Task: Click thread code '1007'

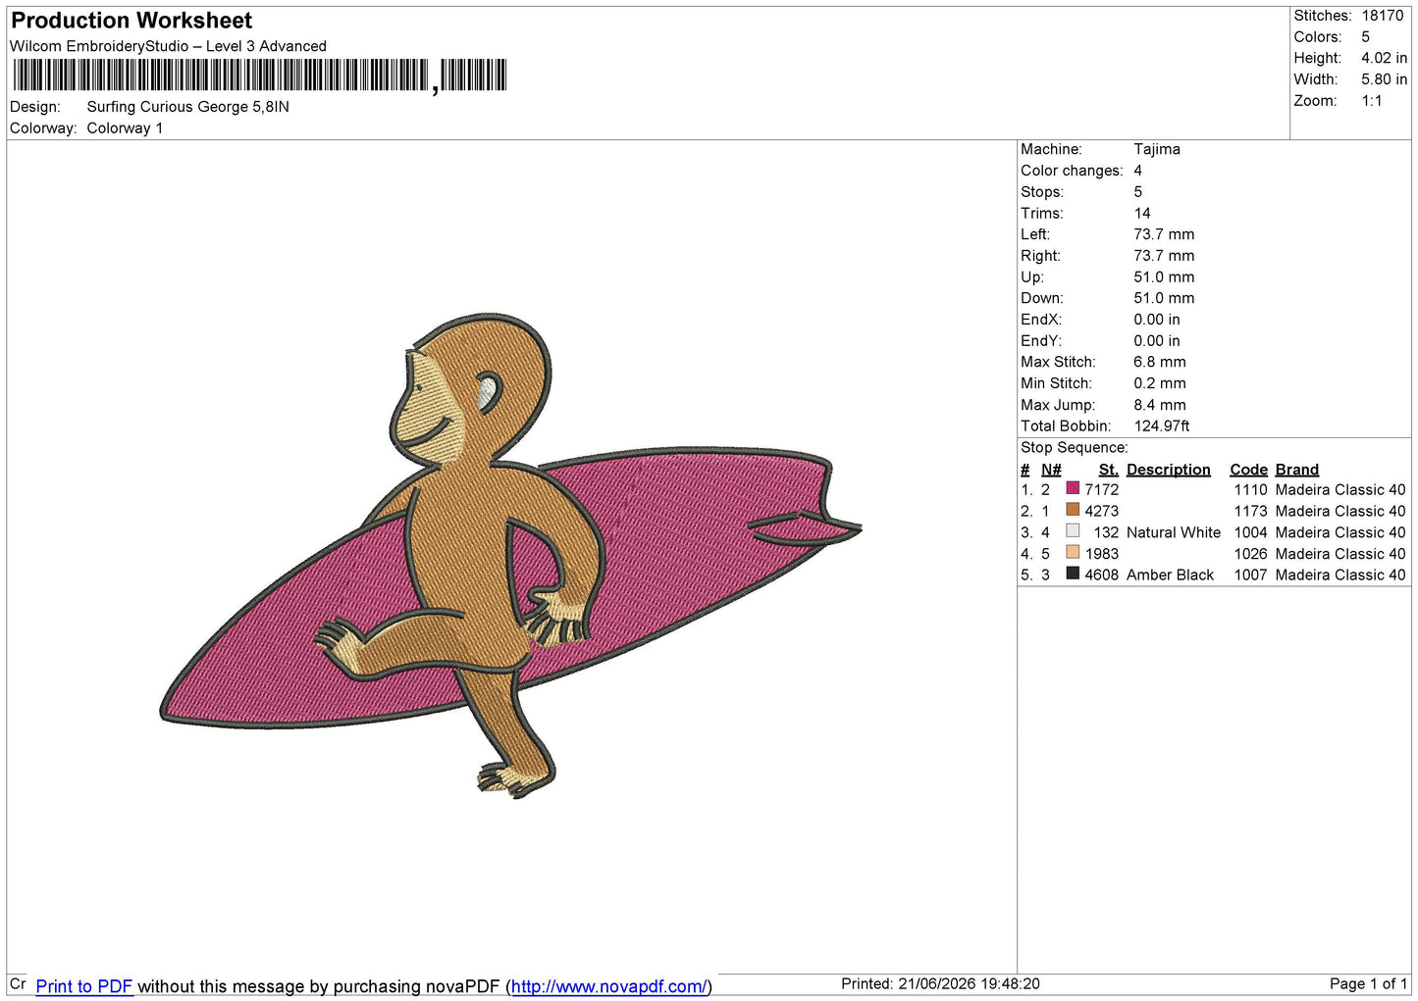Action: (x=1250, y=575)
